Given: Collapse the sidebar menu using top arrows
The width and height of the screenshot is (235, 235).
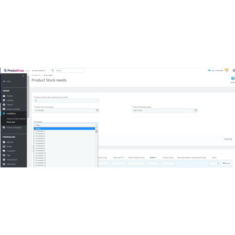Looking at the screenshot, I should pyautogui.click(x=23, y=76).
